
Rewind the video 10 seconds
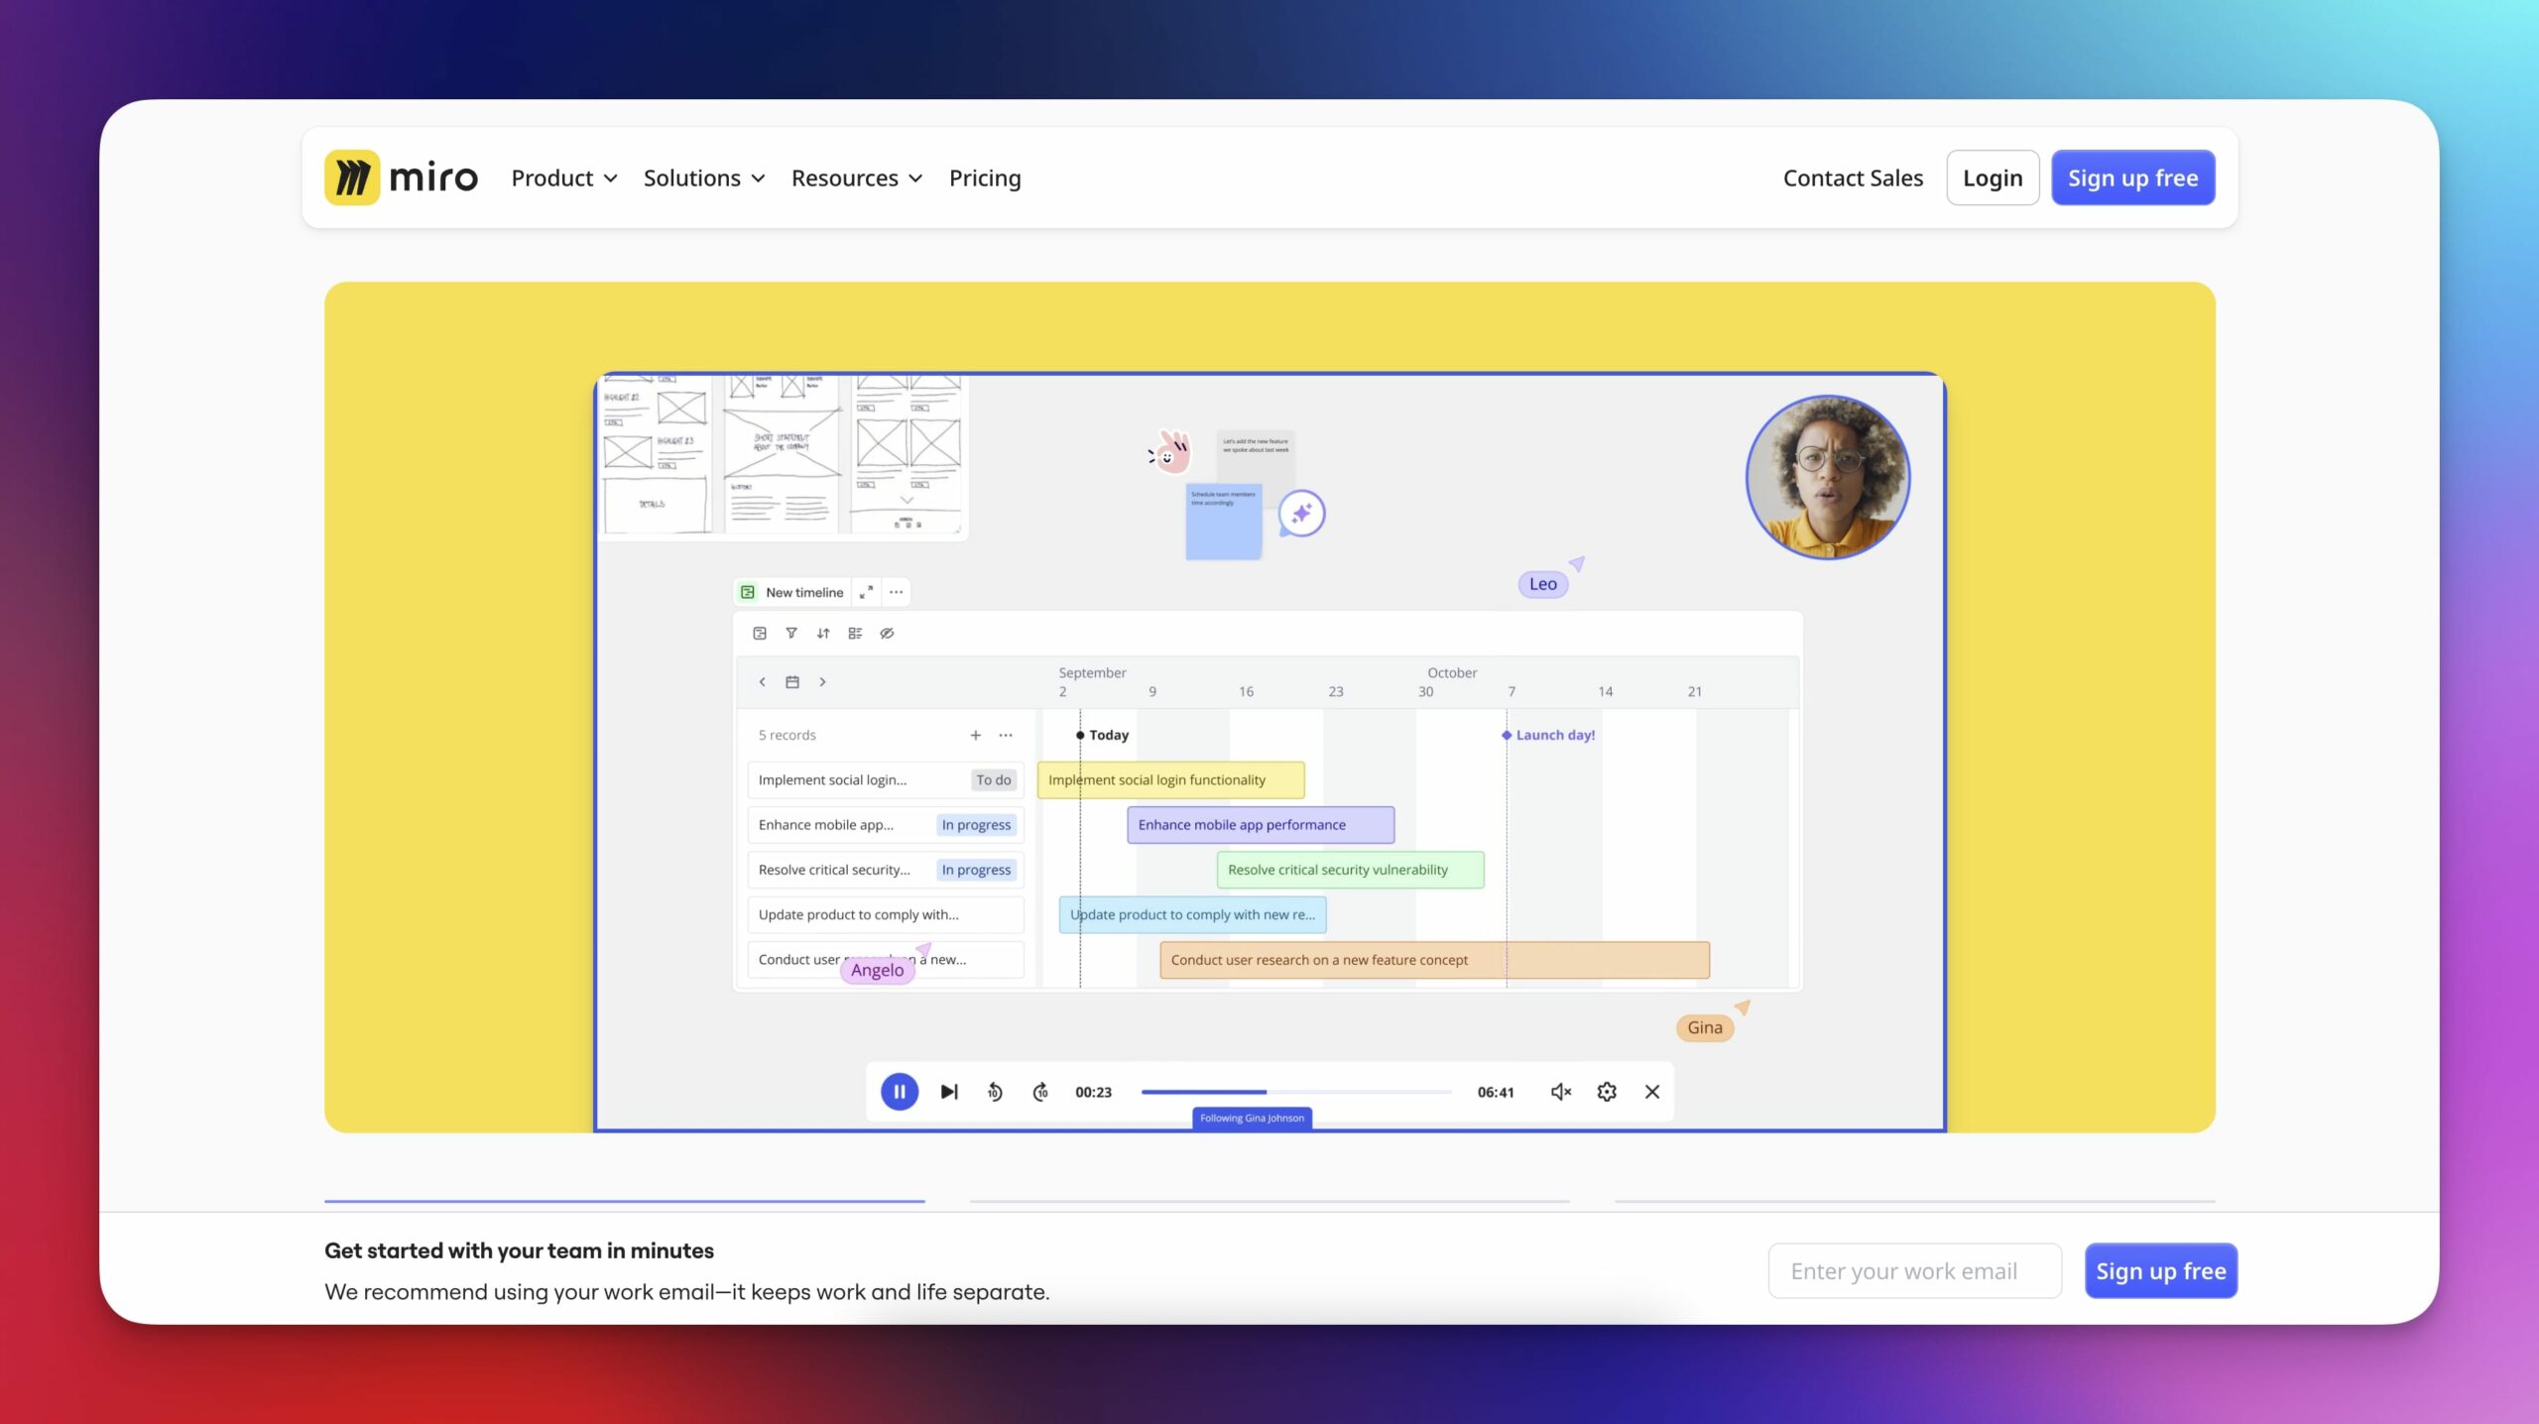pyautogui.click(x=994, y=1091)
